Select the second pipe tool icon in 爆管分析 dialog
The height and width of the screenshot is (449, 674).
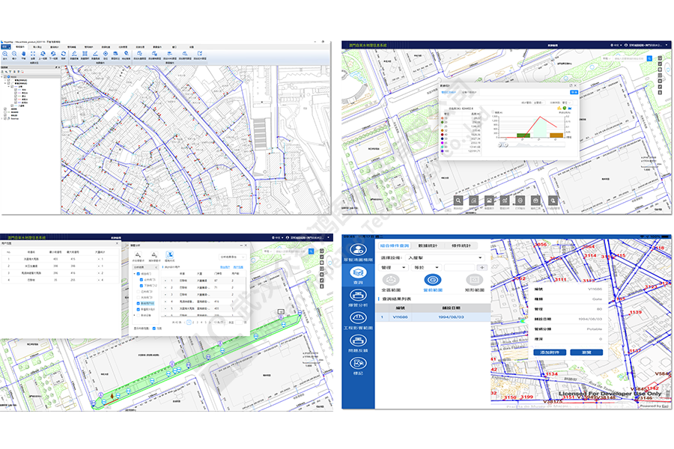pos(154,255)
